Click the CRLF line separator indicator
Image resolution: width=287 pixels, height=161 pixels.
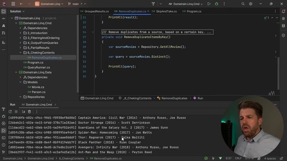(238, 158)
